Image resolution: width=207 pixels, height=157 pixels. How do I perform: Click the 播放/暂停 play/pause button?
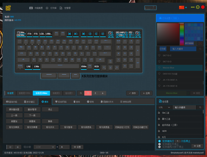click(x=32, y=109)
